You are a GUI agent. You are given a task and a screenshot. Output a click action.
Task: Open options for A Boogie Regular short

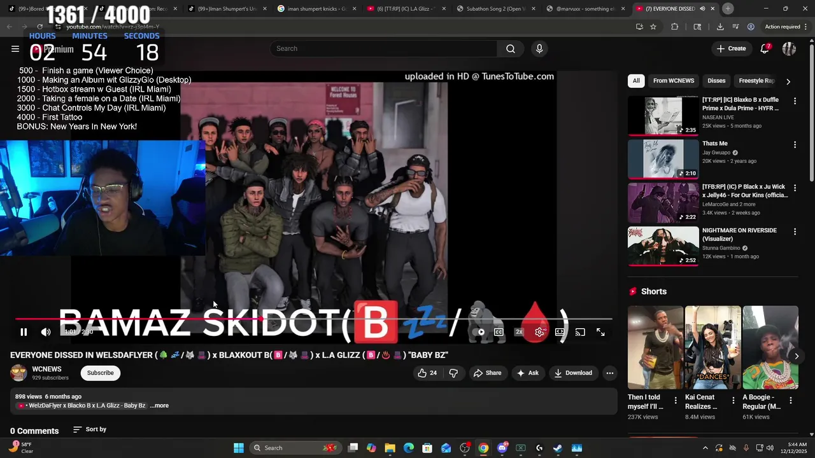(791, 401)
